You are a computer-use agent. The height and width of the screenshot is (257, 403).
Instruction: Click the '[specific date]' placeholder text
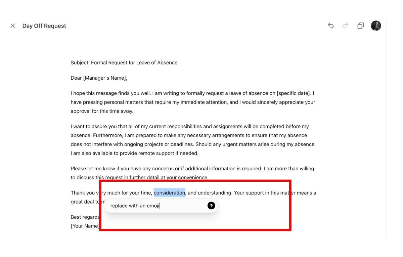tap(294, 93)
